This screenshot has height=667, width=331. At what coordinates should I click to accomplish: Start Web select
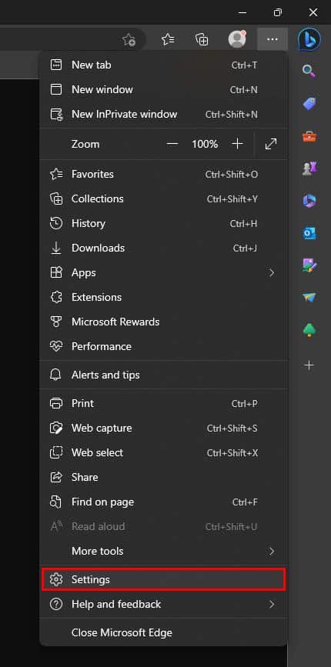pos(164,453)
